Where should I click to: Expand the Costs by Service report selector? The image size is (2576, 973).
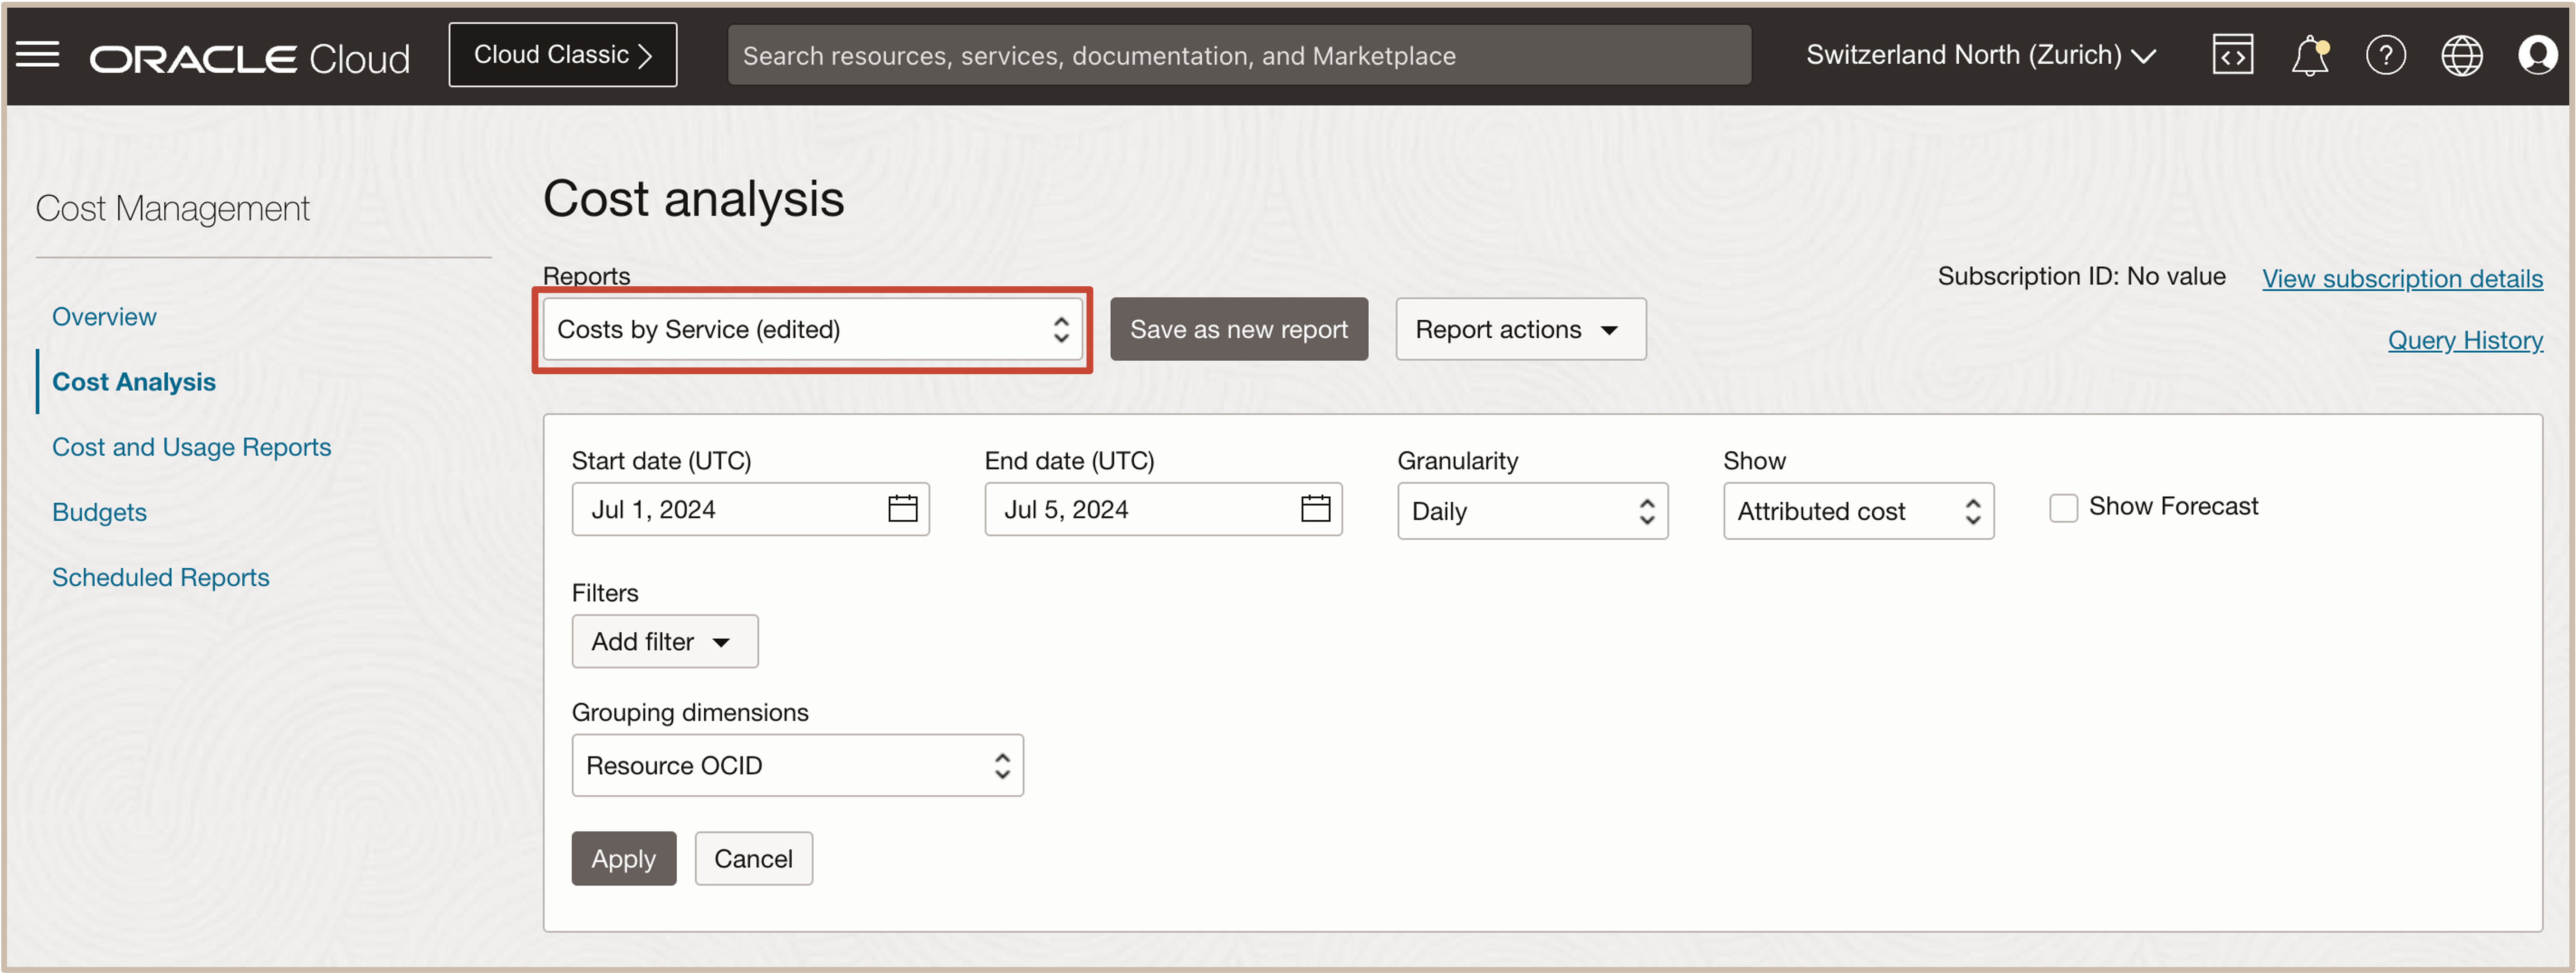(x=811, y=330)
